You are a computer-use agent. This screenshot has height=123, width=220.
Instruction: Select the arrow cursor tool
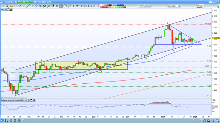(3, 6)
